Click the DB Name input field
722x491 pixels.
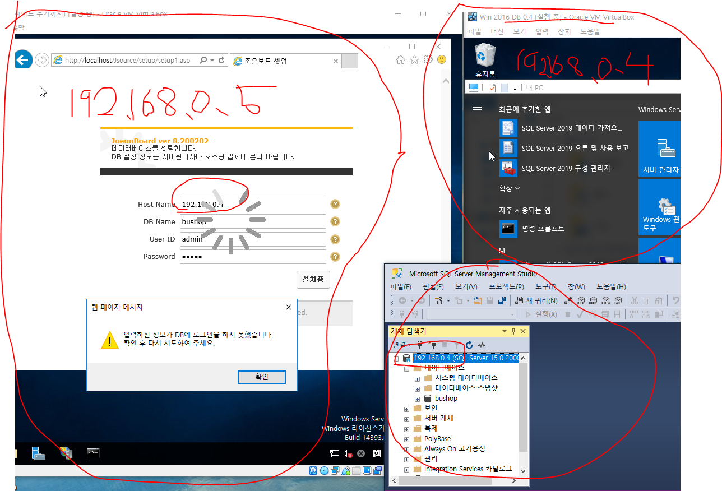click(253, 221)
